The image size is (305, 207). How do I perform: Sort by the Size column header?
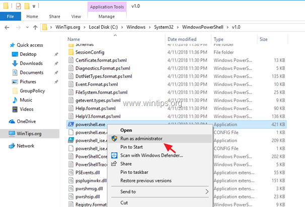(263, 39)
